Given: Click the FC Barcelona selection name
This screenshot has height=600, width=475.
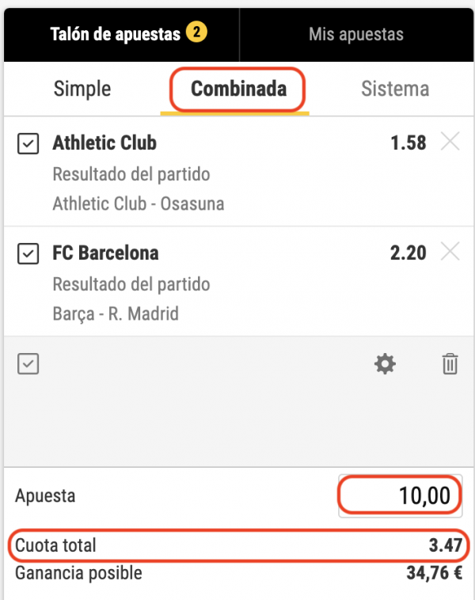Looking at the screenshot, I should (105, 253).
